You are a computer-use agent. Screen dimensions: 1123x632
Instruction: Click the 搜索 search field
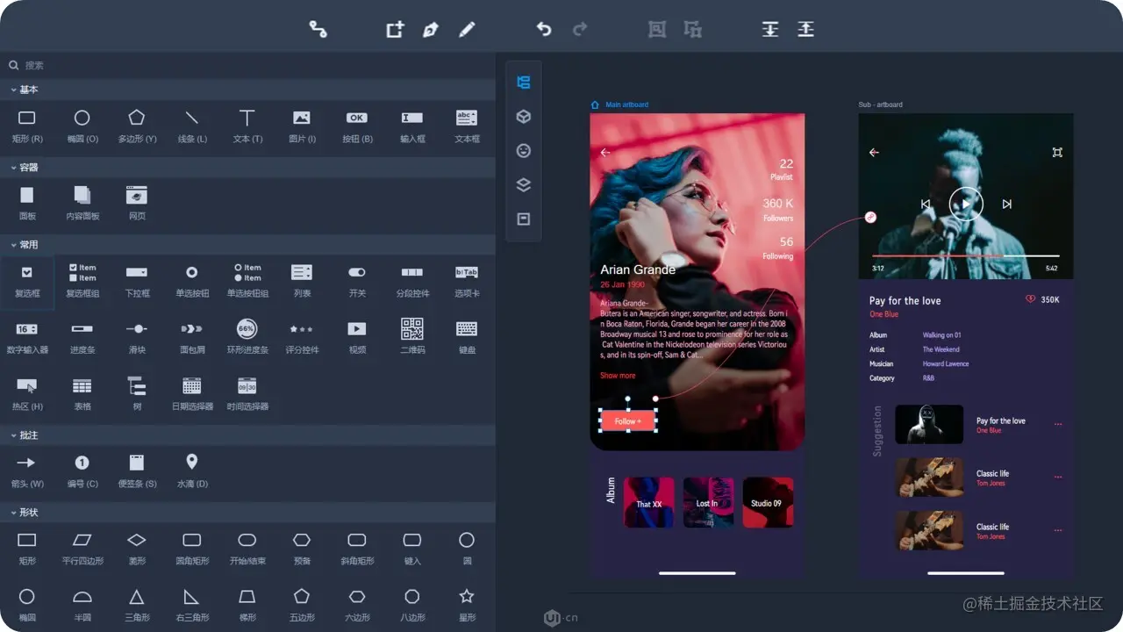[247, 65]
